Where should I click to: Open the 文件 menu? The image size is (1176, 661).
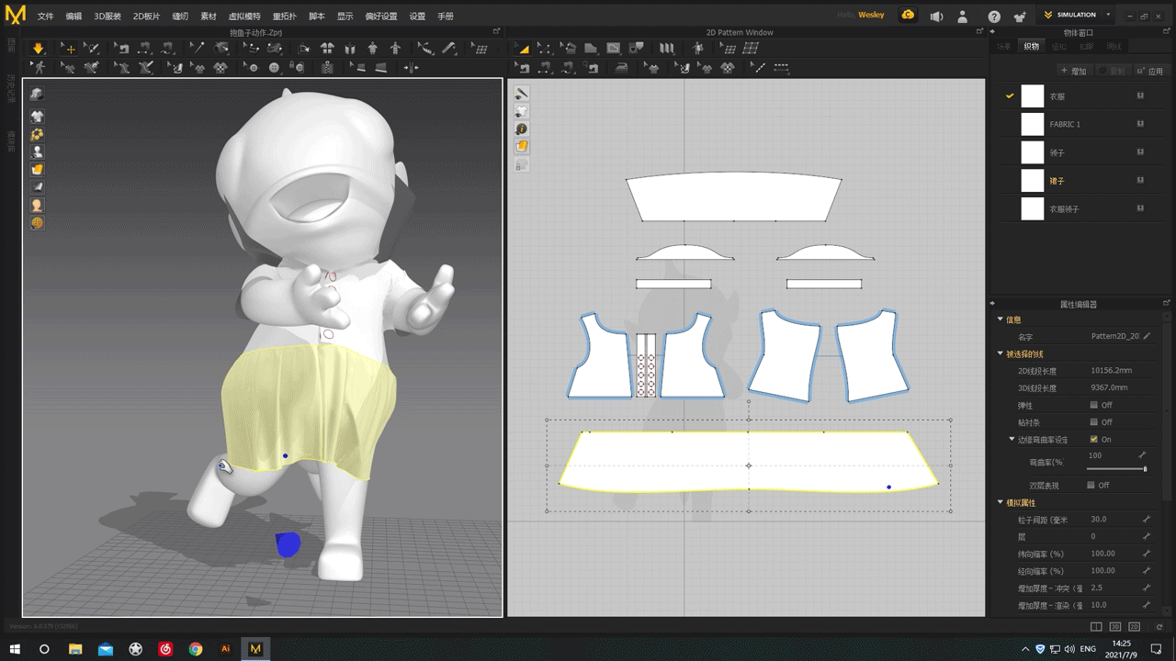pyautogui.click(x=45, y=17)
